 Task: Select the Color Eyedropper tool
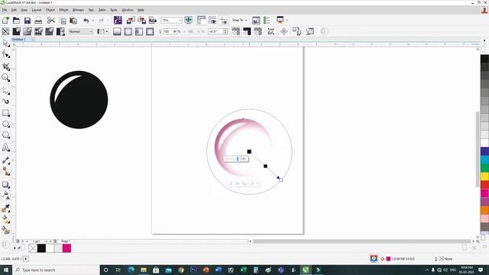tap(5, 208)
